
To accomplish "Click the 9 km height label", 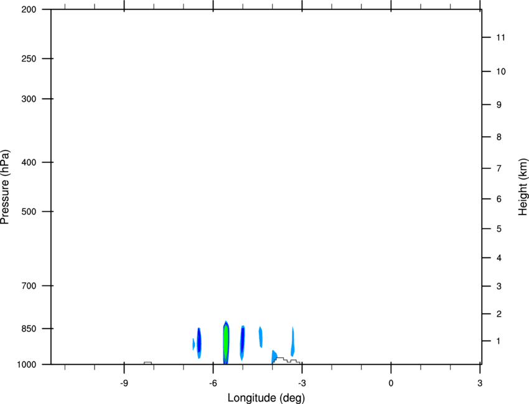I will [499, 105].
